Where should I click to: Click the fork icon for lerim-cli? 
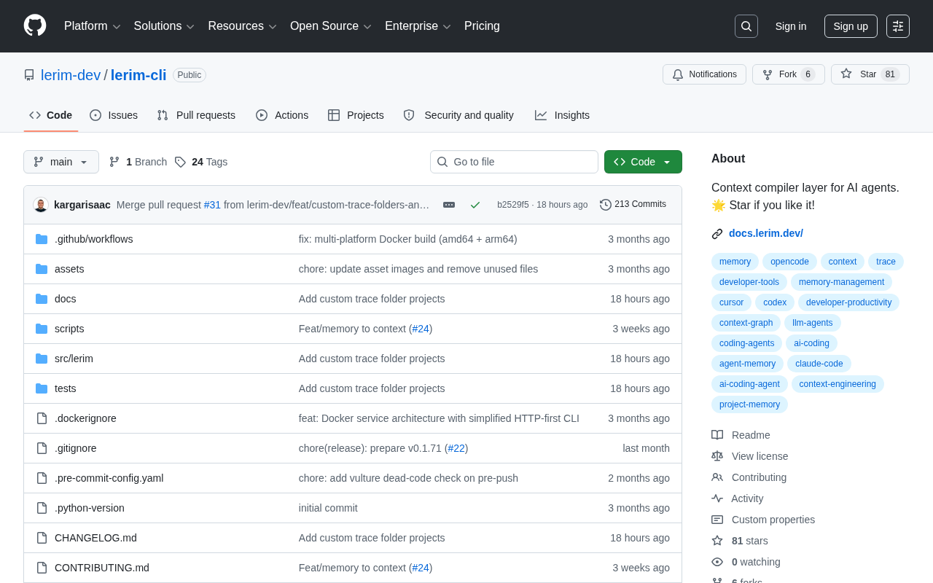pos(768,74)
